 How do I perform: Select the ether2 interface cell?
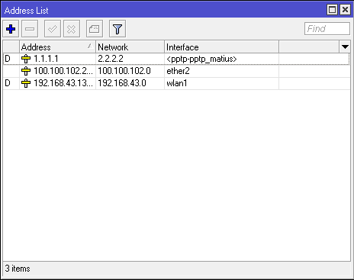pyautogui.click(x=221, y=71)
